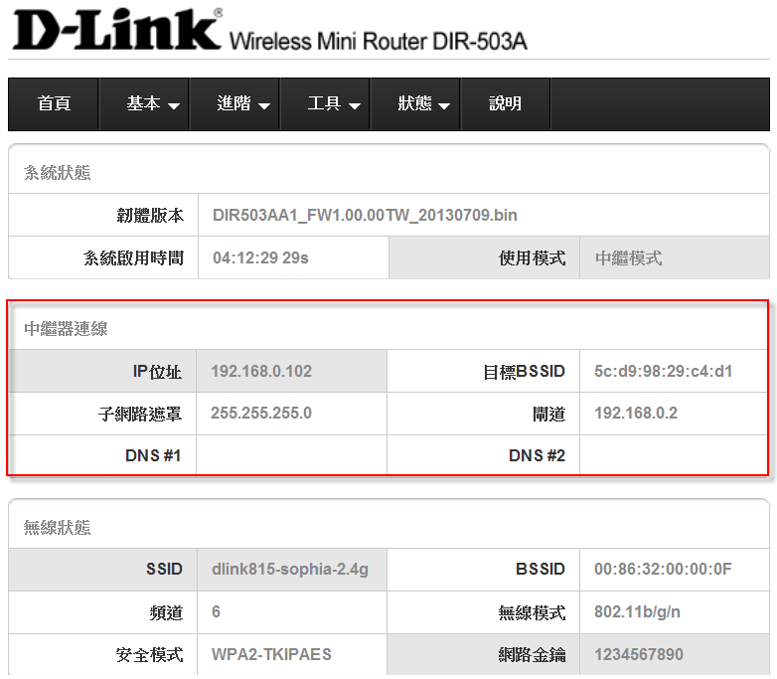Expand the 基本 menu dropdown arrow
Image resolution: width=777 pixels, height=679 pixels.
tap(174, 105)
